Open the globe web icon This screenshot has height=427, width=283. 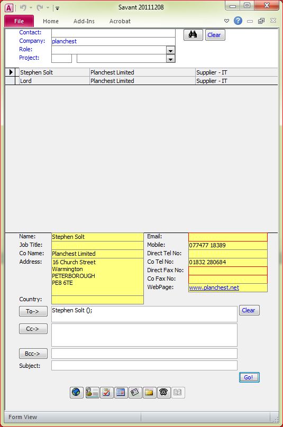tap(76, 393)
